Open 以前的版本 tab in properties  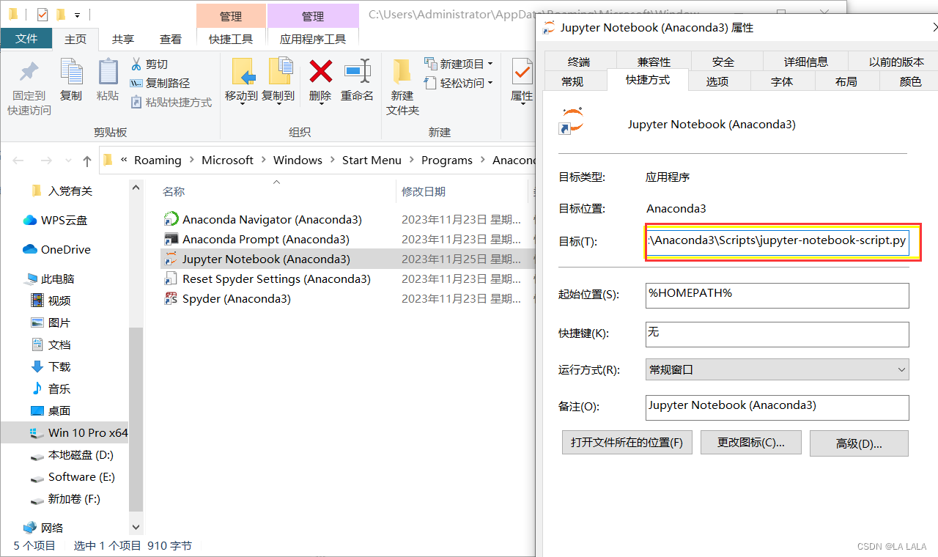(896, 62)
